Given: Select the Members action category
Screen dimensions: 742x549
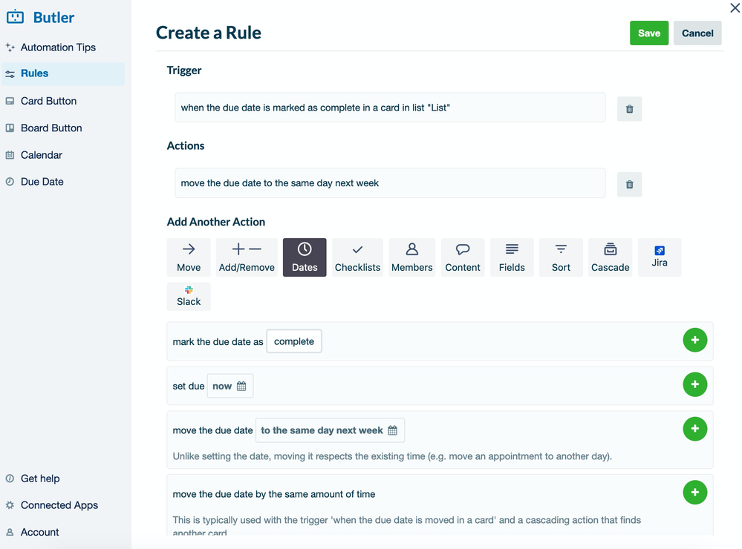Looking at the screenshot, I should [411, 257].
